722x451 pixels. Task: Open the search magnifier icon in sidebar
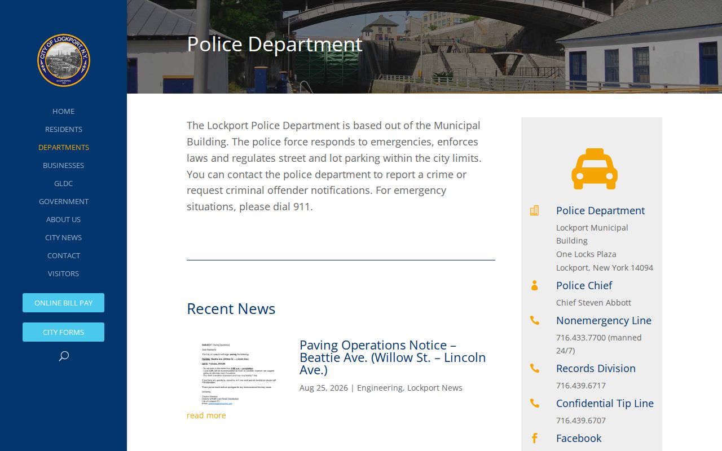tap(64, 356)
